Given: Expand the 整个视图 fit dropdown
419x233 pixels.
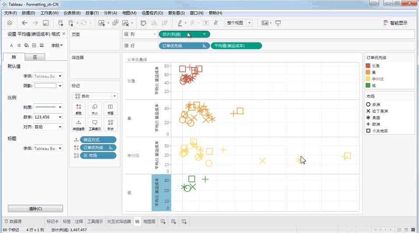Looking at the screenshot, I should click(238, 23).
